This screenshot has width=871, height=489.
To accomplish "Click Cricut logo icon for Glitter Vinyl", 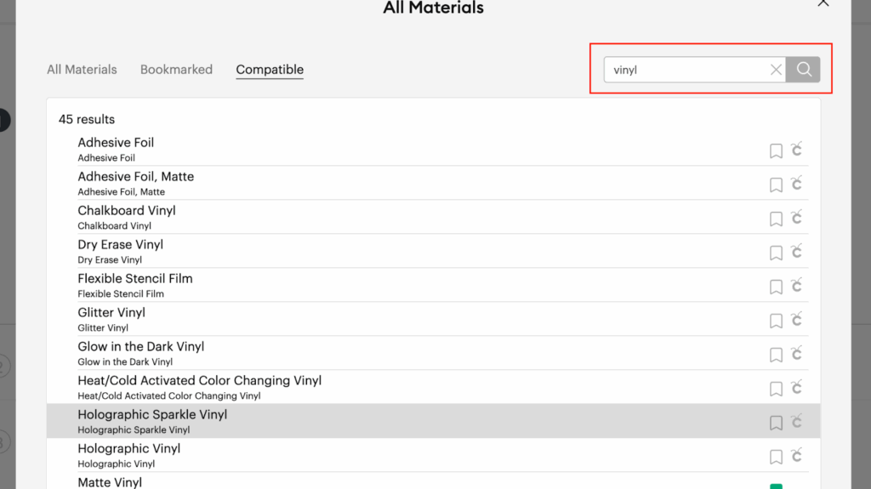I will pyautogui.click(x=796, y=320).
